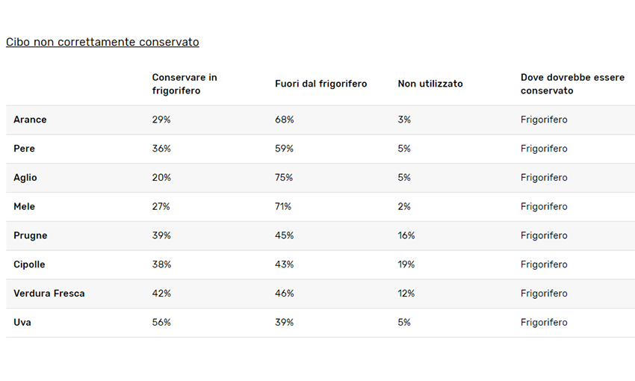Select 'Conservare in frigorifero' column header
Image resolution: width=635 pixels, height=381 pixels.
click(185, 84)
